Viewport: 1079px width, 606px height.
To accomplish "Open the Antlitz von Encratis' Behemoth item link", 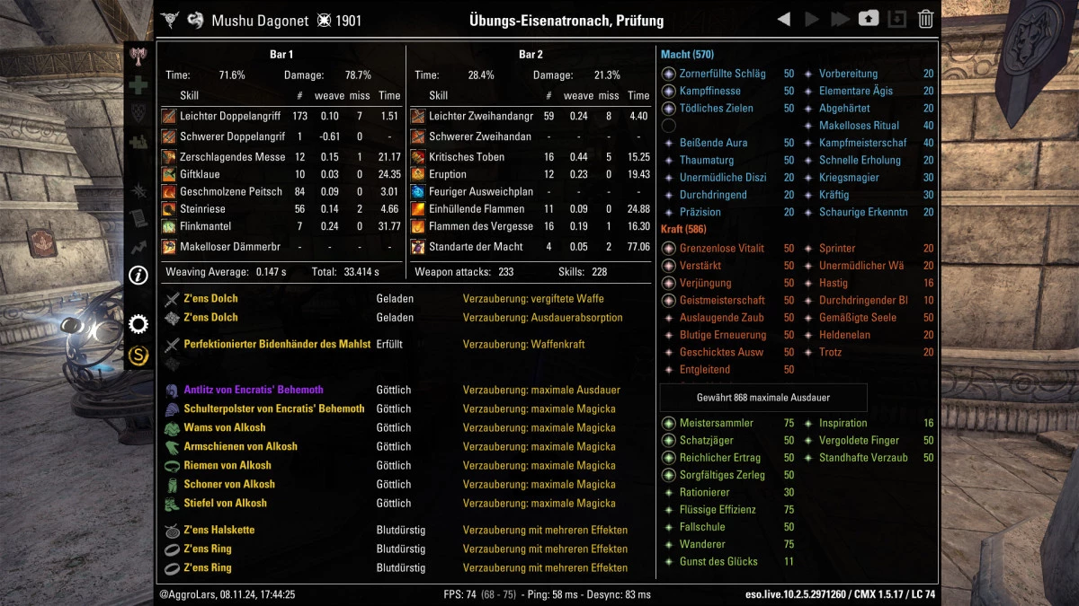I will tap(254, 390).
